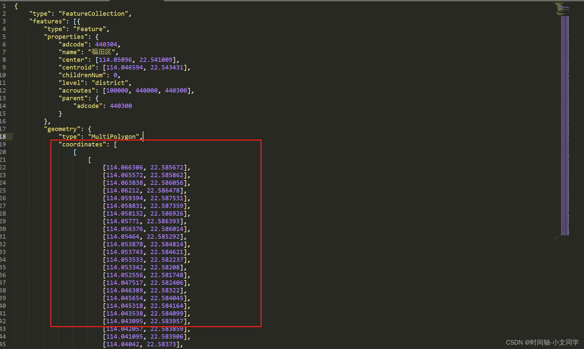Click line number 7 in gutter
The image size is (584, 349).
point(4,52)
